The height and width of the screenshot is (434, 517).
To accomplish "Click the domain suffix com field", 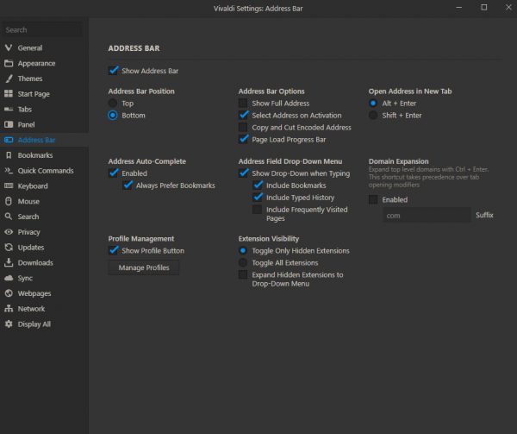I will point(427,215).
